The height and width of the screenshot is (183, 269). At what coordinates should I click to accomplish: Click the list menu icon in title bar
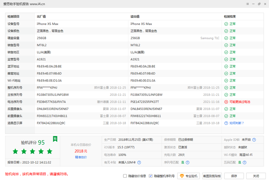247,4
